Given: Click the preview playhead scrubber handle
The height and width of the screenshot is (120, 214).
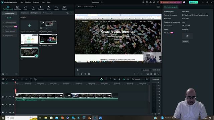Looking at the screenshot, I should (x=78, y=70).
